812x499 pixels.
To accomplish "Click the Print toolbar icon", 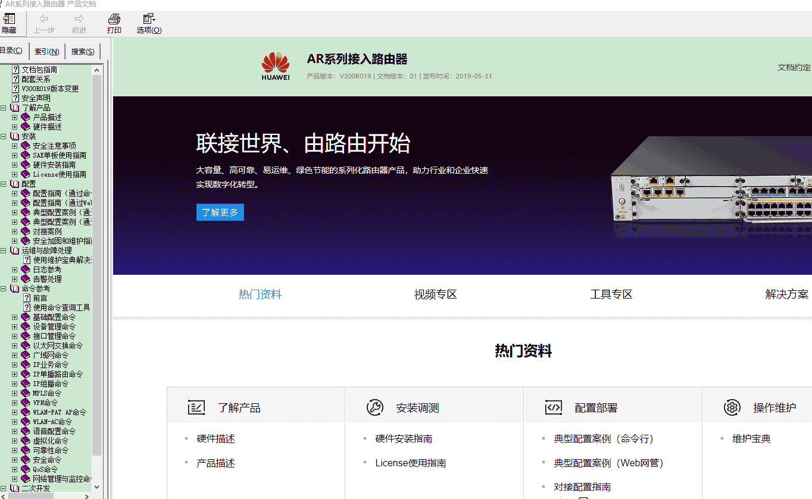I will click(x=114, y=23).
